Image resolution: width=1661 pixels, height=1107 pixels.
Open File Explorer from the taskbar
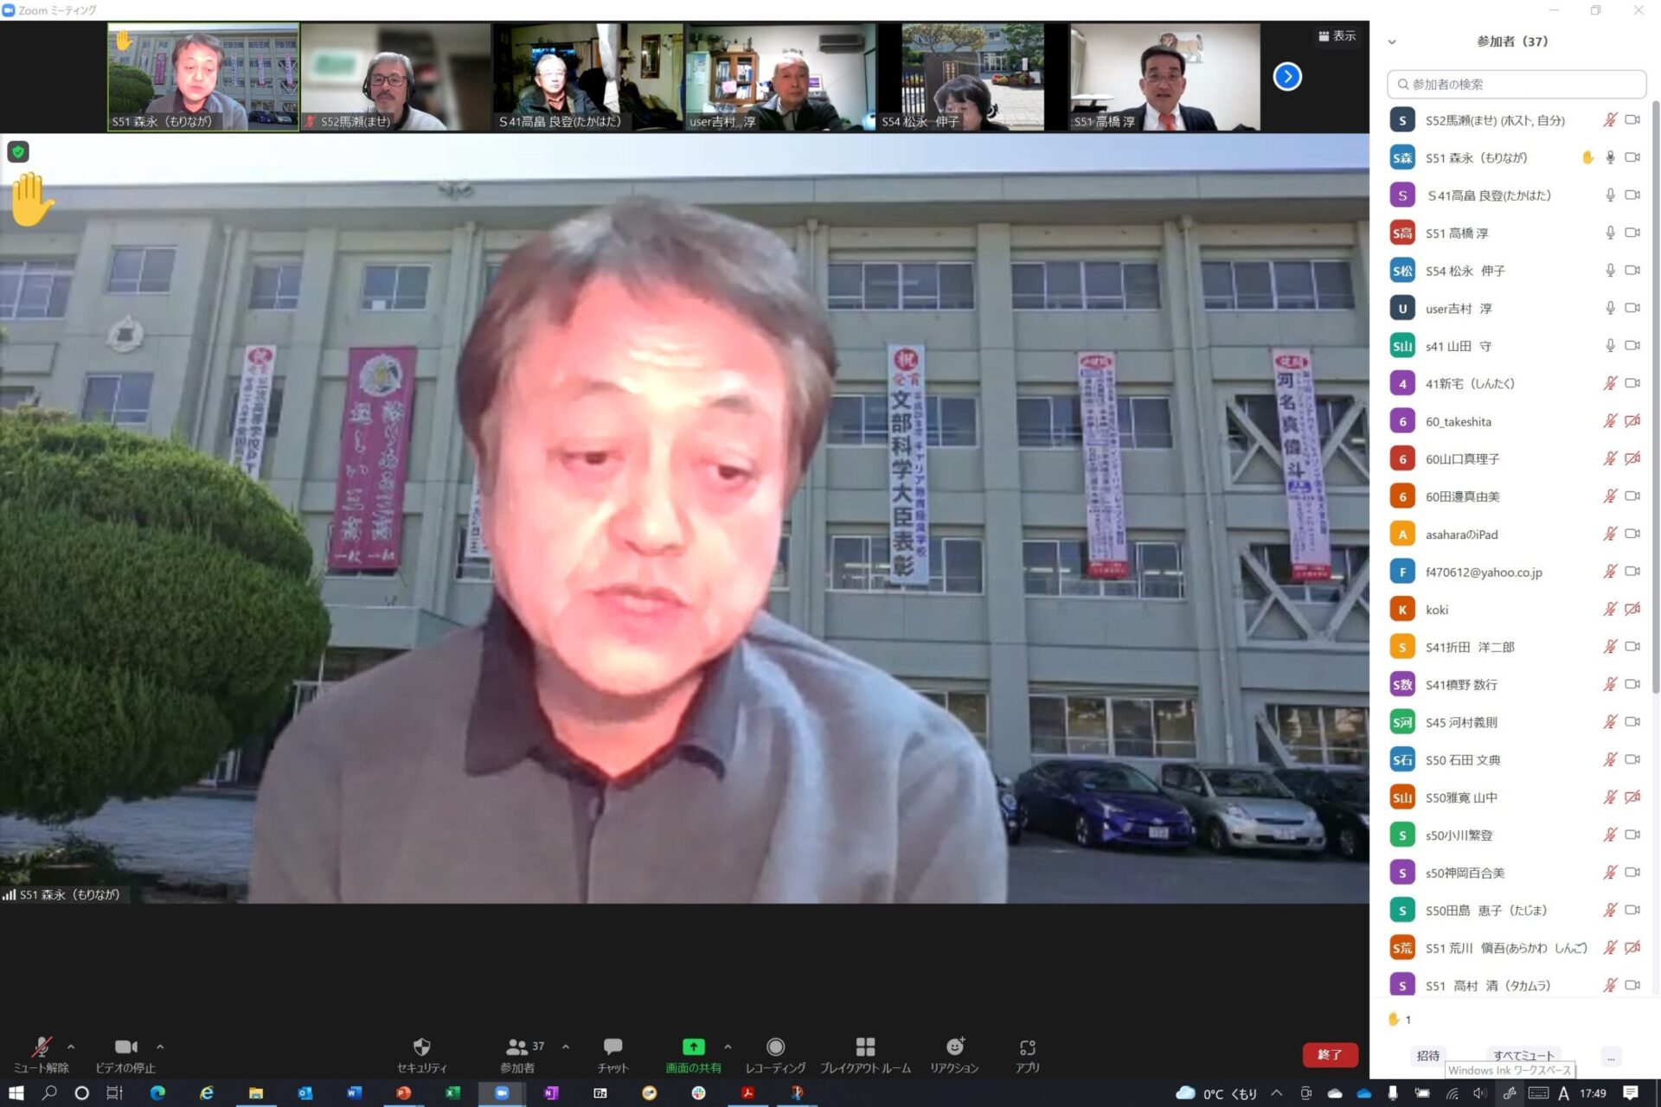(x=255, y=1093)
